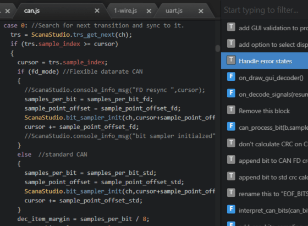Close the can.js tab
This screenshot has width=308, height=226.
pyautogui.click(x=97, y=10)
